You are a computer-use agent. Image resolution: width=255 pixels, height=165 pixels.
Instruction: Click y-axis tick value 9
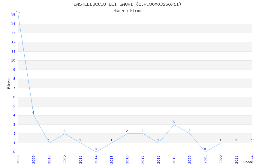pyautogui.click(x=14, y=70)
